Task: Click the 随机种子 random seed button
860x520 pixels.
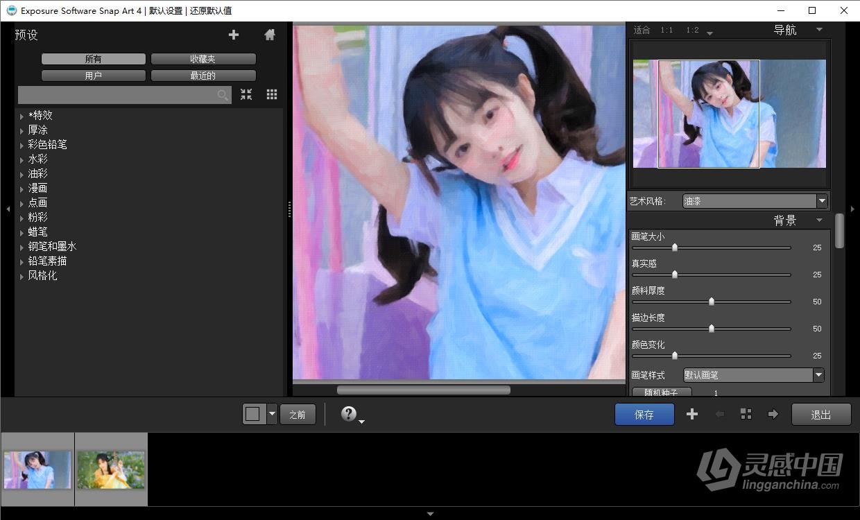Action: coord(662,392)
